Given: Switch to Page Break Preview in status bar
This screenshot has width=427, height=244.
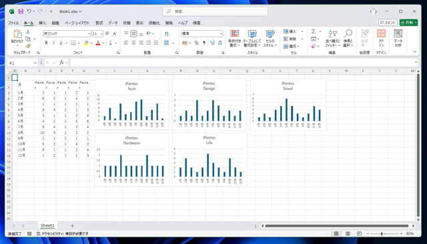Looking at the screenshot, I should [359, 233].
